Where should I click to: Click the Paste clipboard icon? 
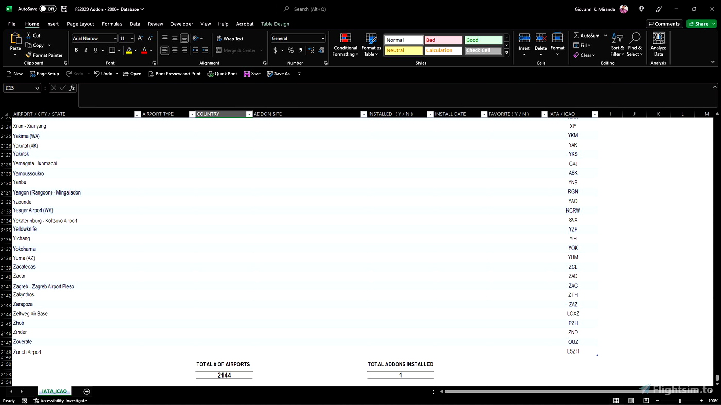[x=15, y=39]
